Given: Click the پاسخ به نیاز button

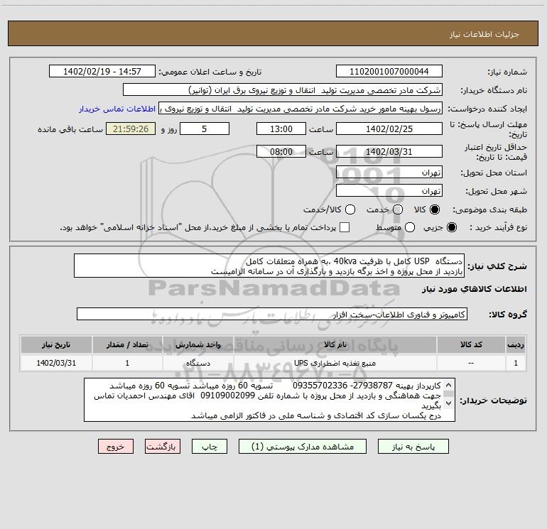Looking at the screenshot, I should pyautogui.click(x=413, y=447).
